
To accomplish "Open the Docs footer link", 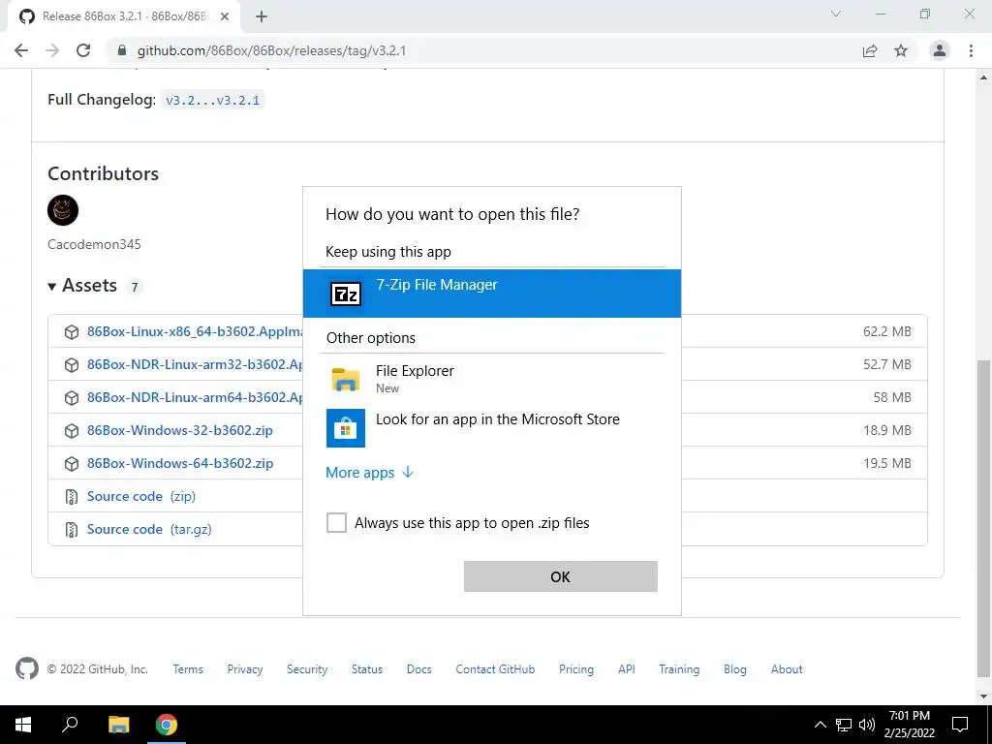I will tap(418, 668).
